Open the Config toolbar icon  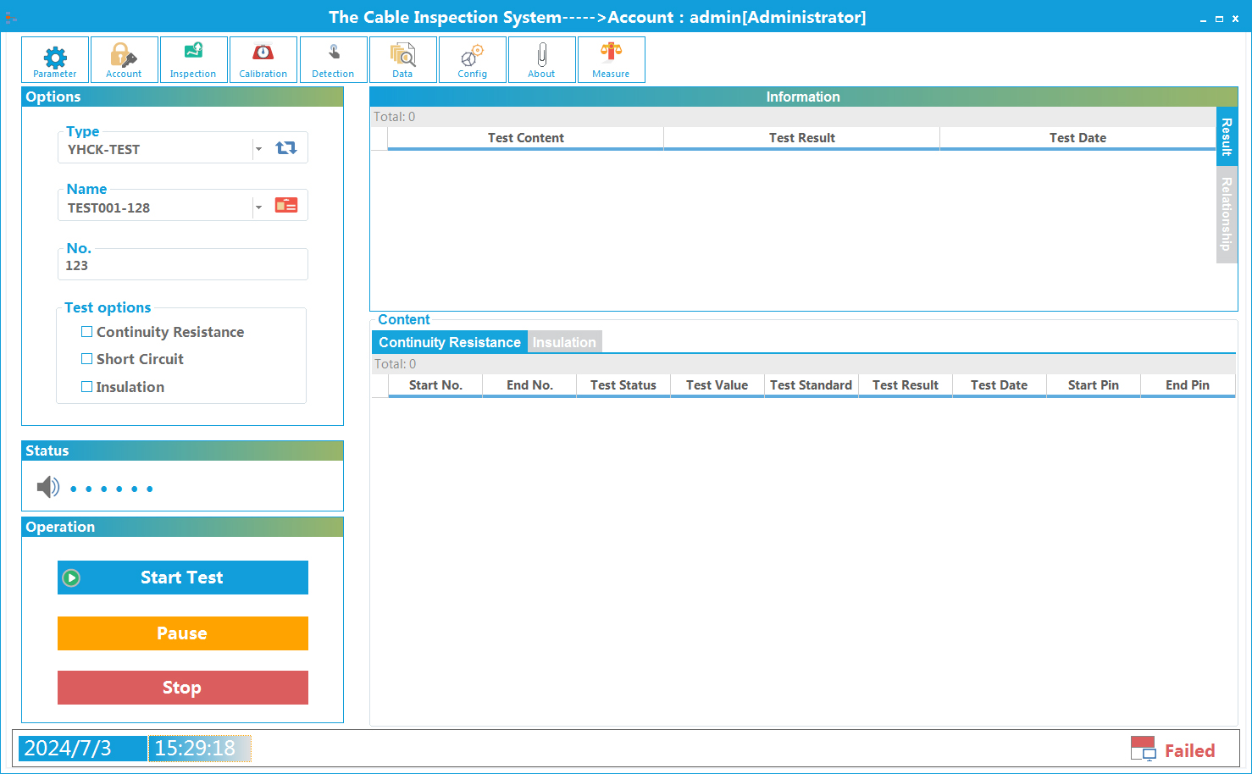pos(472,59)
